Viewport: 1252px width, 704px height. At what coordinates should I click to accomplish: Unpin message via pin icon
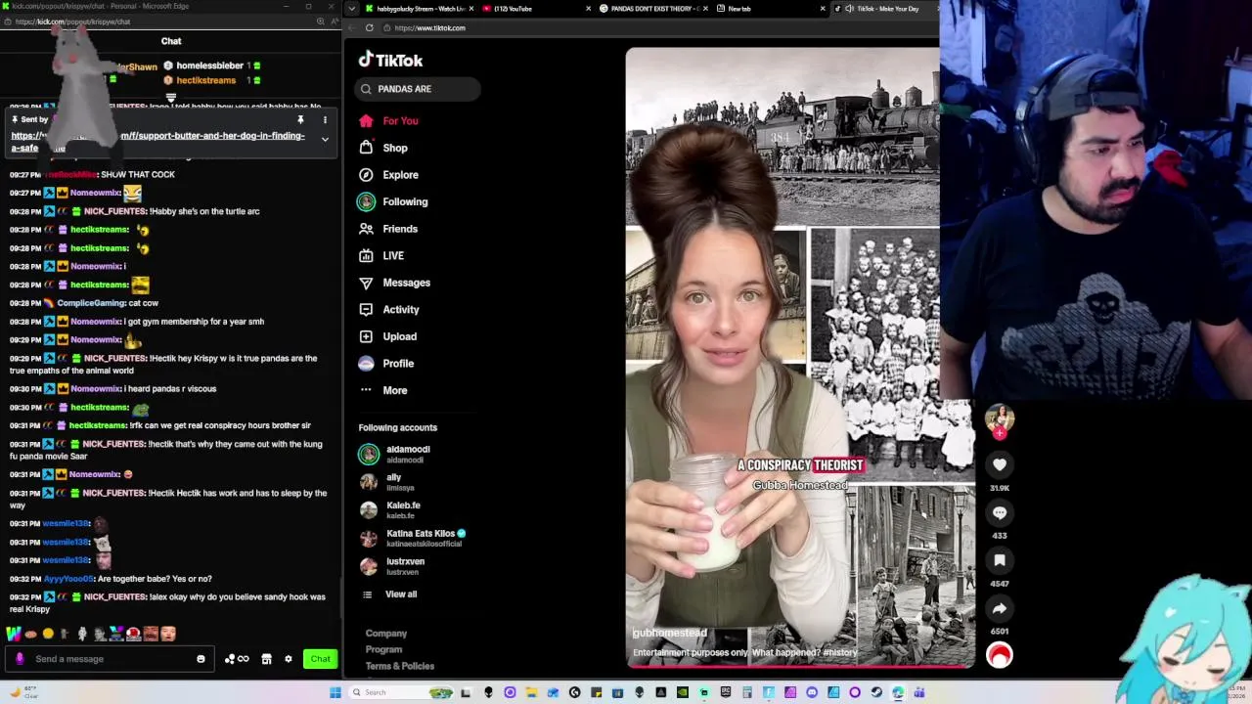click(x=300, y=120)
